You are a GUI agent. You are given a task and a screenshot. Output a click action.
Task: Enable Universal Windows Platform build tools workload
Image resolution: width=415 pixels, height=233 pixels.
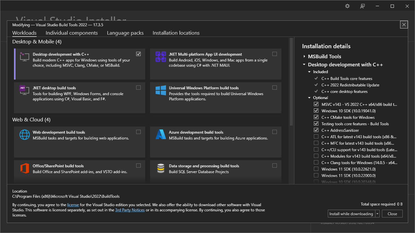[x=275, y=88]
